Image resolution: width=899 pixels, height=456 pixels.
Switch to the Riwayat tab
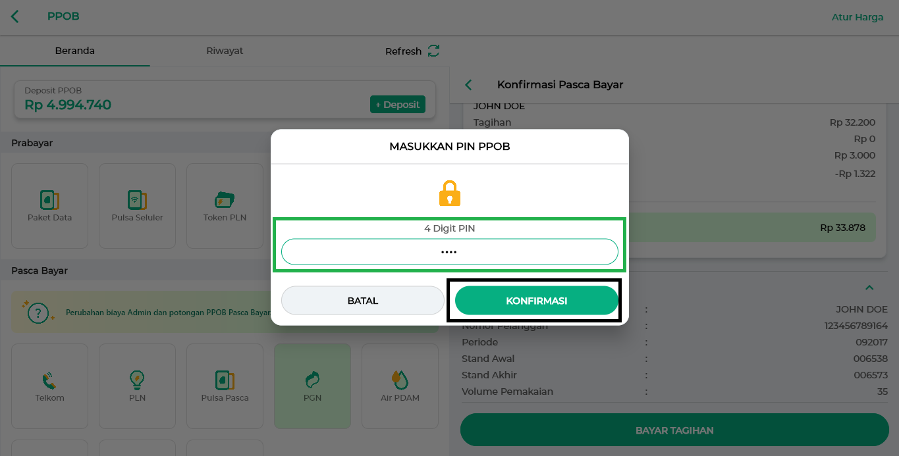pos(225,51)
